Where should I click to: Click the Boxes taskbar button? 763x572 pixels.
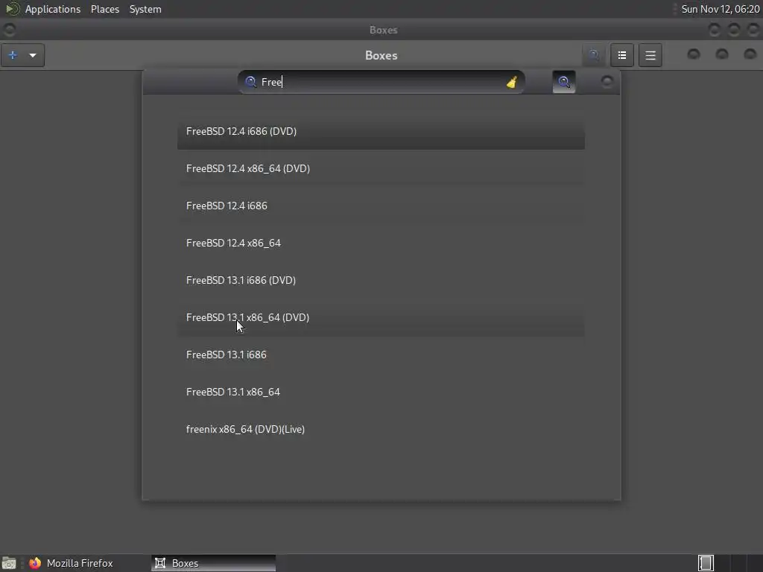(x=213, y=563)
